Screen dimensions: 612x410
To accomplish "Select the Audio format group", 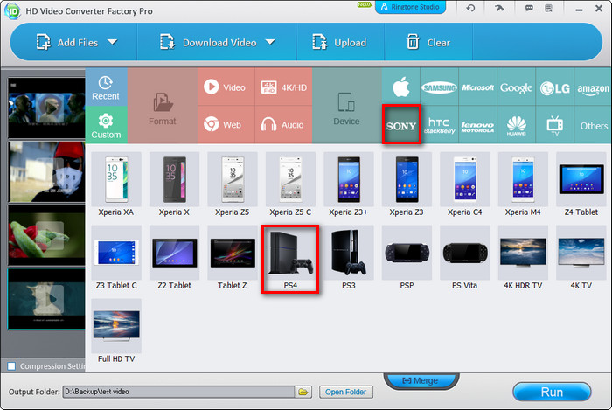I will (283, 125).
